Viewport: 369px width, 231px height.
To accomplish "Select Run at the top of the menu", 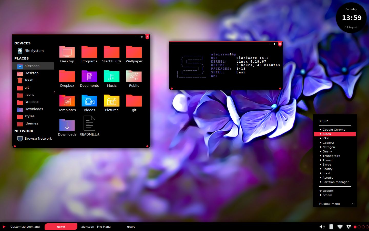I will coord(325,121).
